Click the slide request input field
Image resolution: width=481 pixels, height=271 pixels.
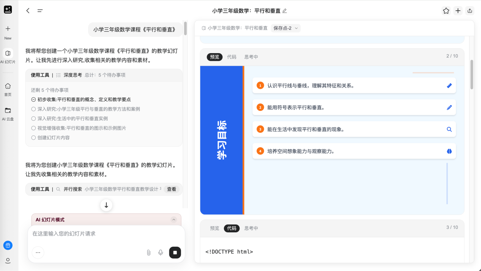(x=103, y=234)
